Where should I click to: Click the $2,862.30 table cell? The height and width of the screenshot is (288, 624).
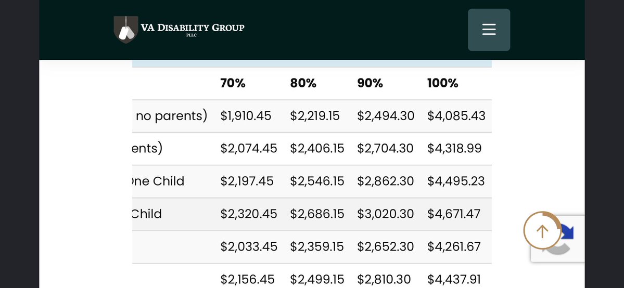click(x=385, y=181)
